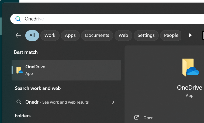Open the OneDrive app best match result
This screenshot has height=123, width=204.
(x=66, y=70)
